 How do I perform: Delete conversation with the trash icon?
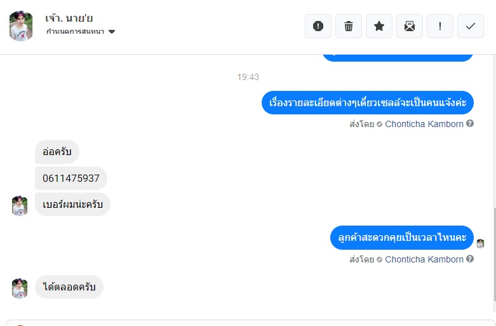(348, 26)
